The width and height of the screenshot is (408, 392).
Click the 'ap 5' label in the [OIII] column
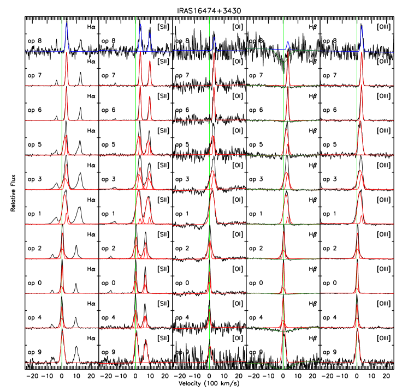coord(330,144)
